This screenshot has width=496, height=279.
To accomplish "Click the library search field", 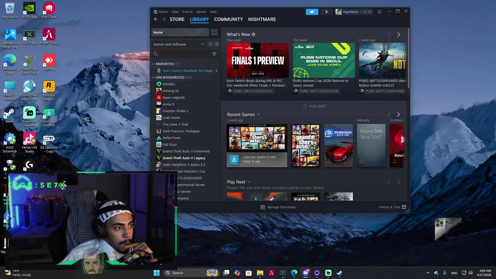I will point(181,54).
